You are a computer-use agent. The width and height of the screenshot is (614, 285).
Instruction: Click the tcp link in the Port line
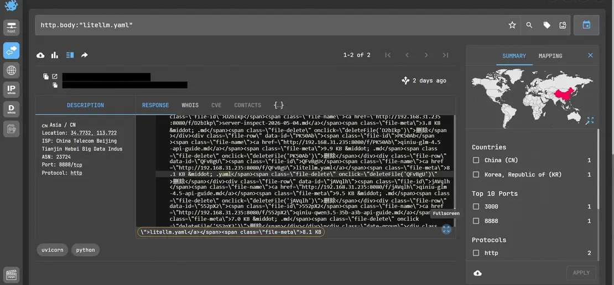78,165
